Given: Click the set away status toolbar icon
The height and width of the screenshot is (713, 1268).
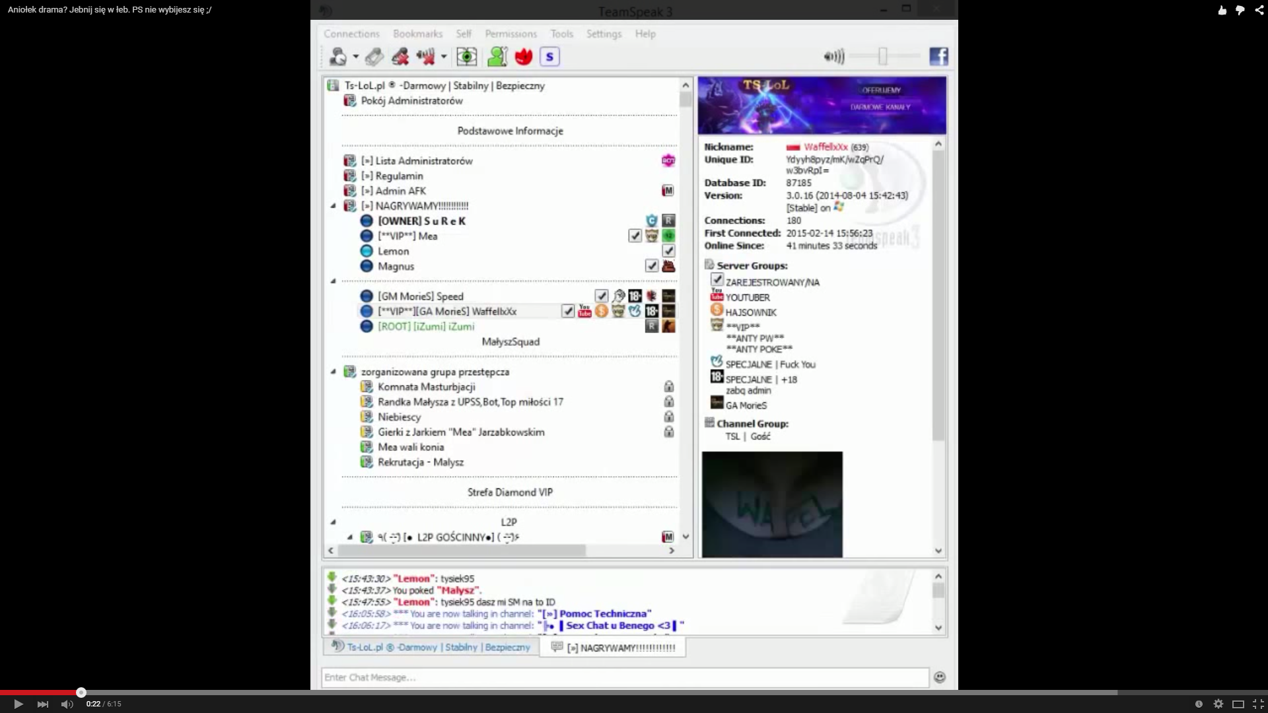Looking at the screenshot, I should (x=338, y=57).
